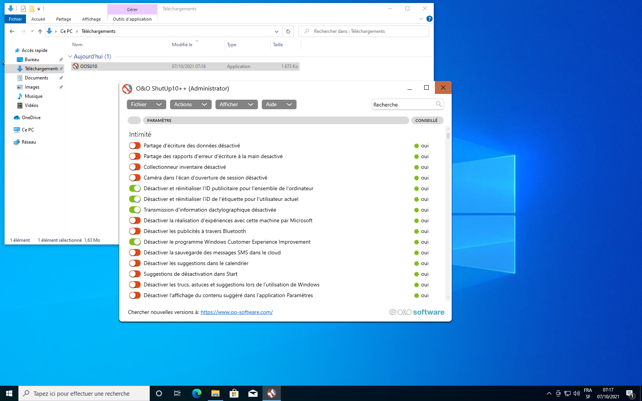Select OneDrive in the navigation pane
This screenshot has width=642, height=401.
31,118
